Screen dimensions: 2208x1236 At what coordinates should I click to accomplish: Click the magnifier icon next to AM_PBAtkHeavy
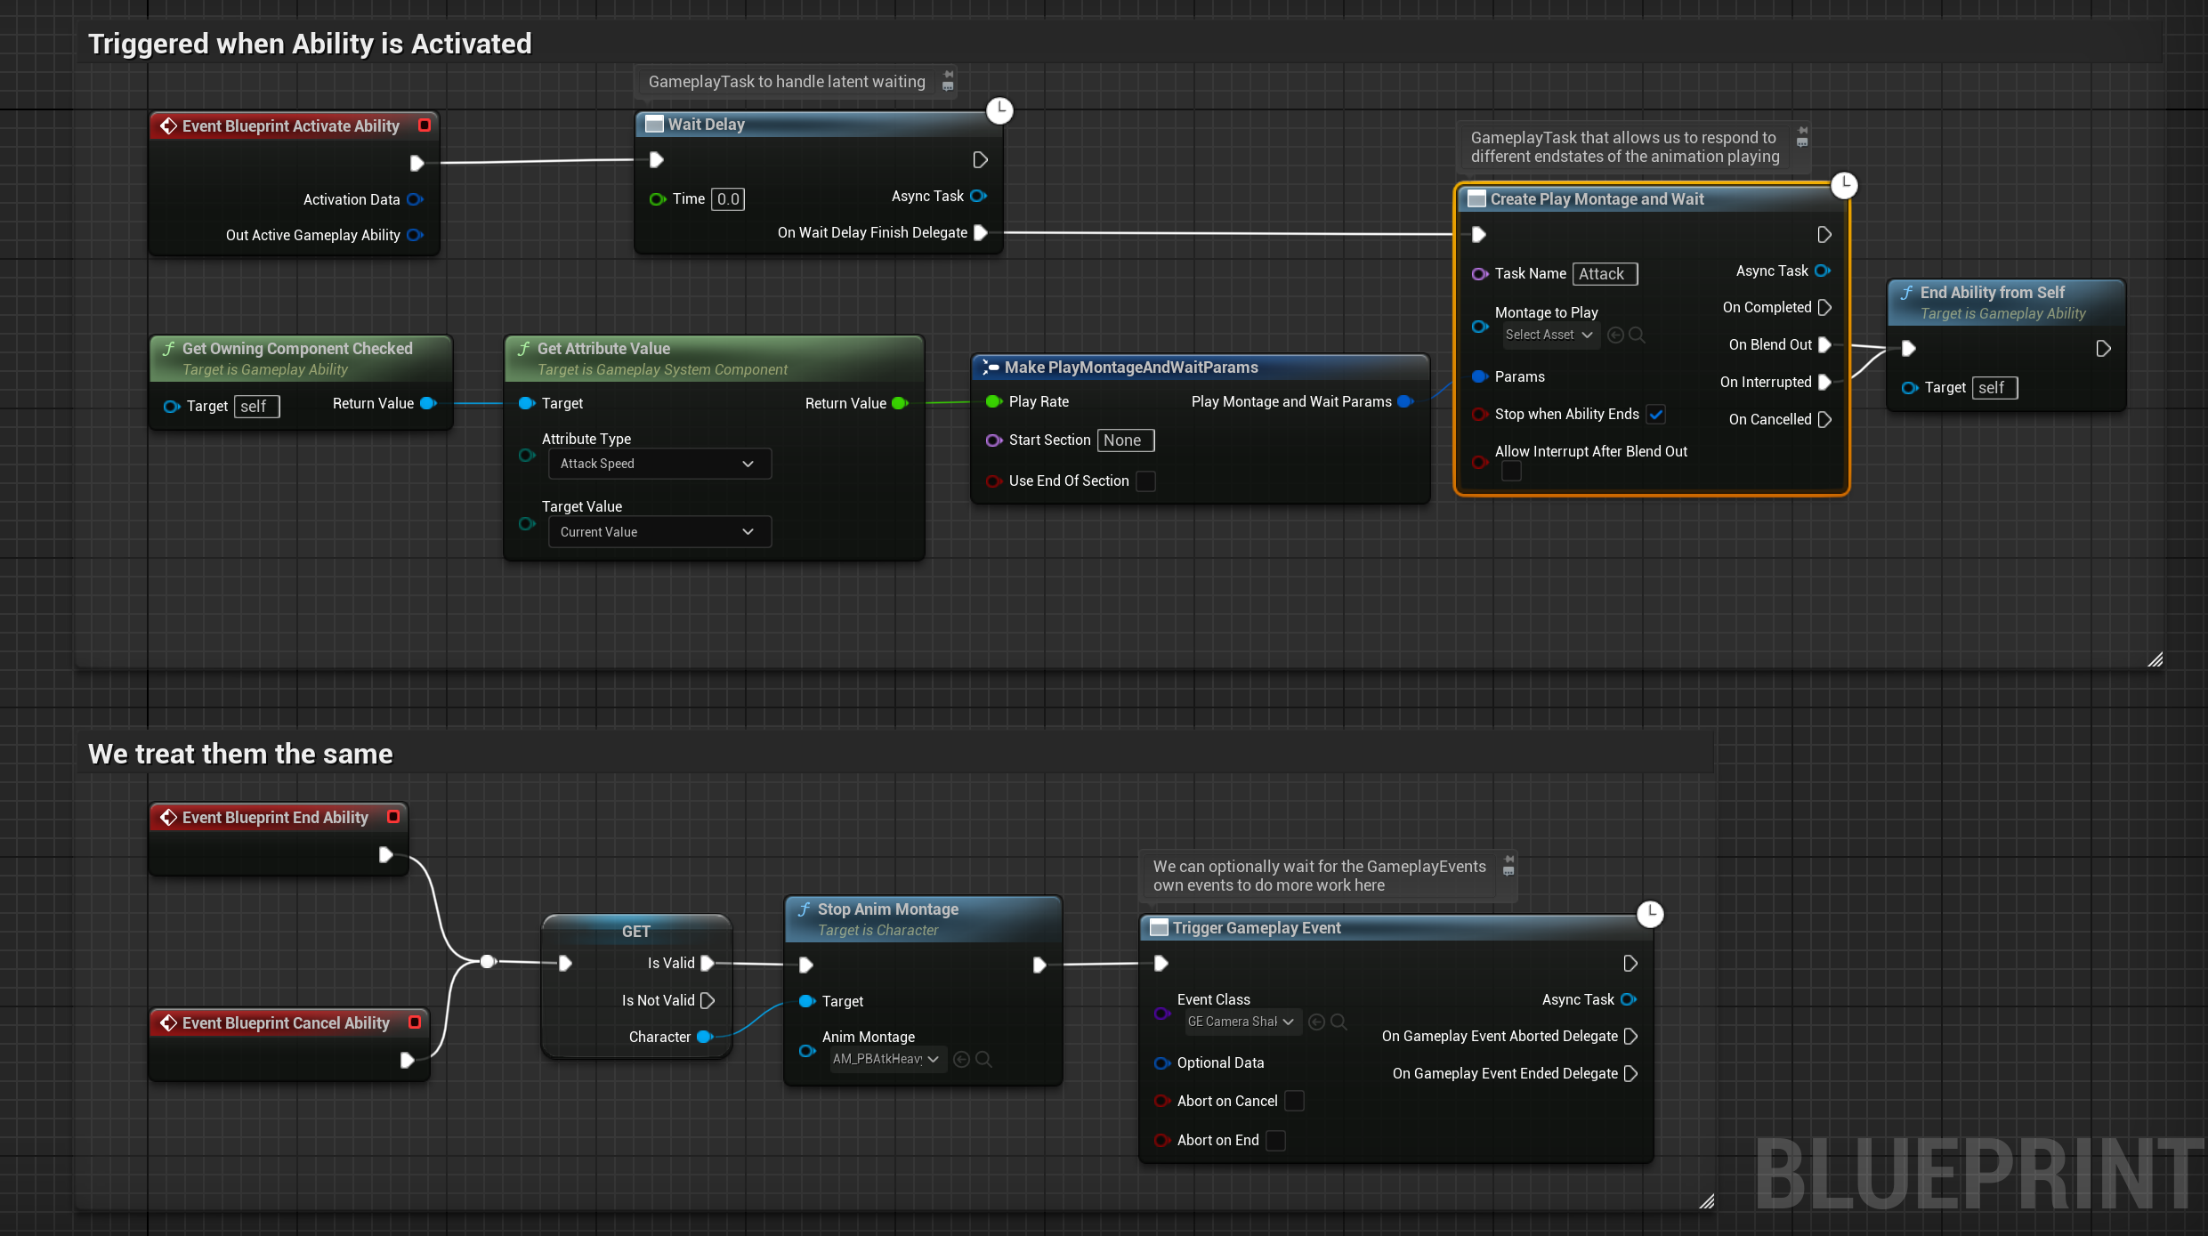point(983,1059)
